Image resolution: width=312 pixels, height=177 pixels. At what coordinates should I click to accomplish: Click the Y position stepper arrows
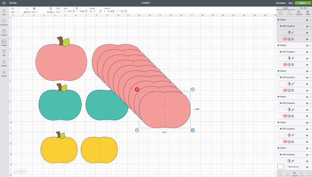[126, 11]
